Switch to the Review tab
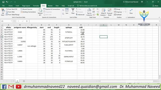 [x=50, y=6]
